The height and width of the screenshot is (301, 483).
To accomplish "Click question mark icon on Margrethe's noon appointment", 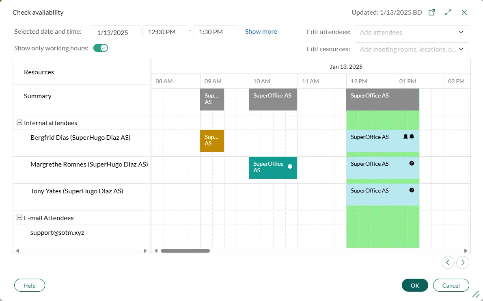I will click(x=412, y=163).
